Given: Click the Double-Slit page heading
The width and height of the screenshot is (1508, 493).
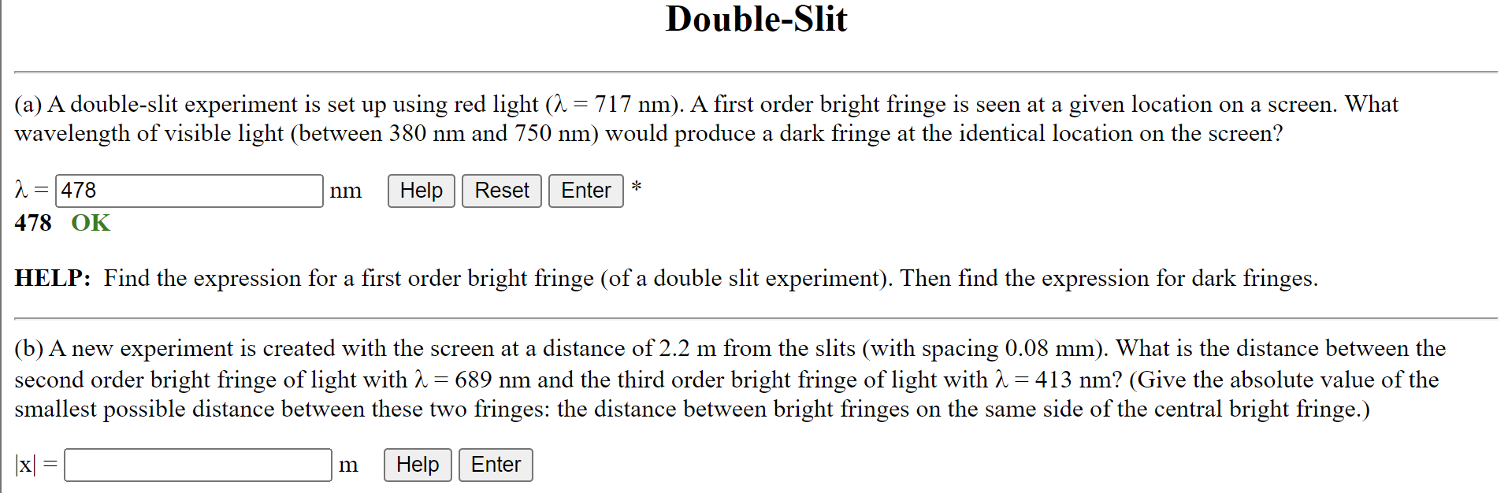Looking at the screenshot, I should [756, 19].
